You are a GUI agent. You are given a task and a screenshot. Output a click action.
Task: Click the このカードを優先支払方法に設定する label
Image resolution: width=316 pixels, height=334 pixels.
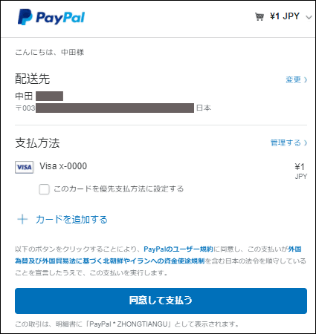pos(119,189)
